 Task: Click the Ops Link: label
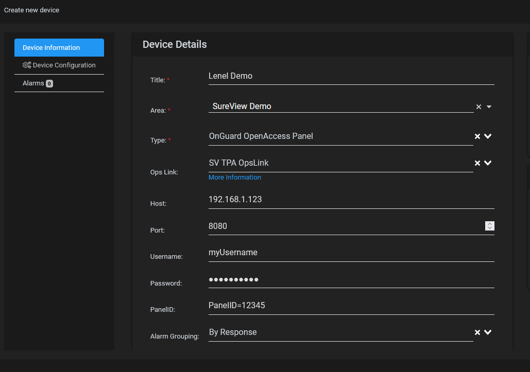(164, 172)
